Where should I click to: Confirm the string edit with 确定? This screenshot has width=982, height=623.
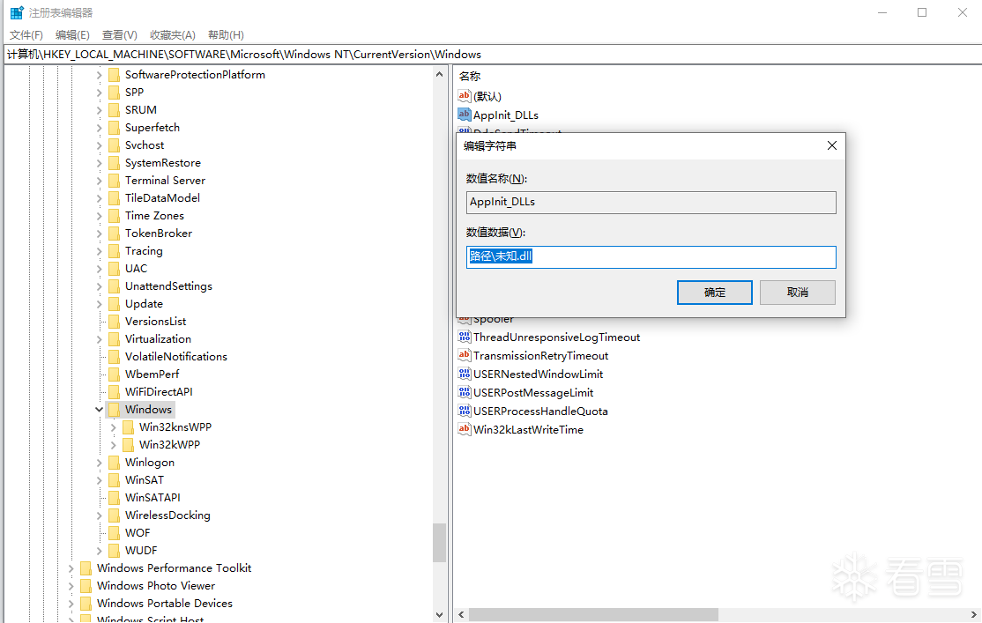point(715,293)
